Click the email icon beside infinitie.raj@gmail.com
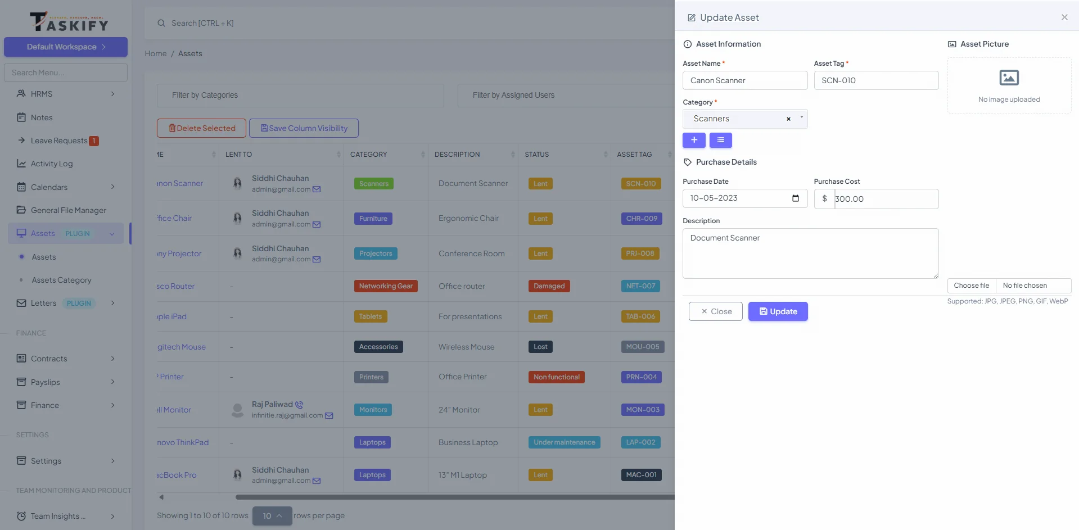The width and height of the screenshot is (1079, 530). (329, 416)
